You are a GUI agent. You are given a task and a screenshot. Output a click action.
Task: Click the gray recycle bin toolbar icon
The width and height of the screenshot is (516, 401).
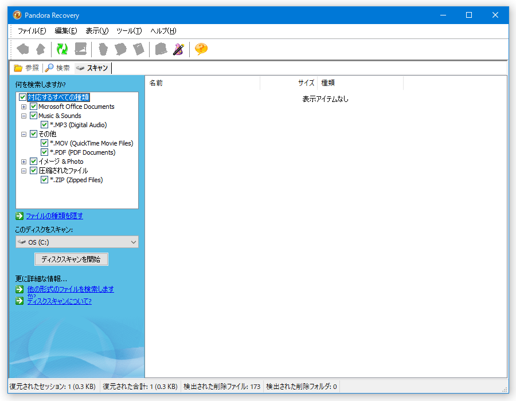pyautogui.click(x=103, y=49)
